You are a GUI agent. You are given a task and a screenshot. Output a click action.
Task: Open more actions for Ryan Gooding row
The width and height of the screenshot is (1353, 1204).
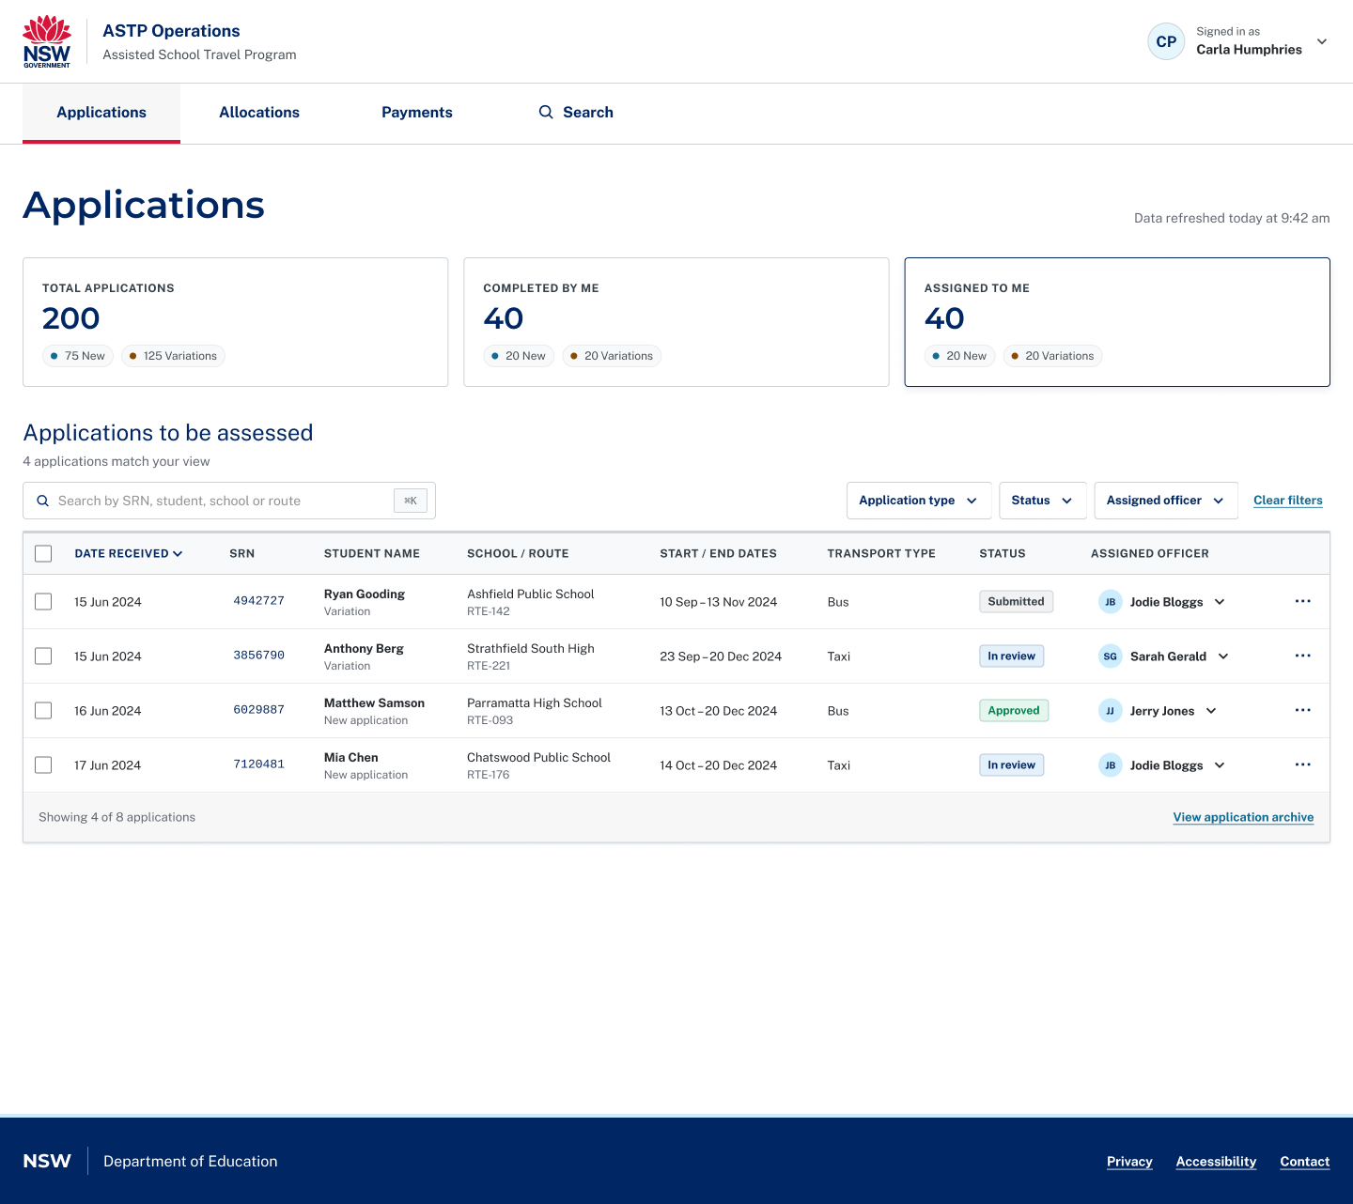click(1302, 601)
